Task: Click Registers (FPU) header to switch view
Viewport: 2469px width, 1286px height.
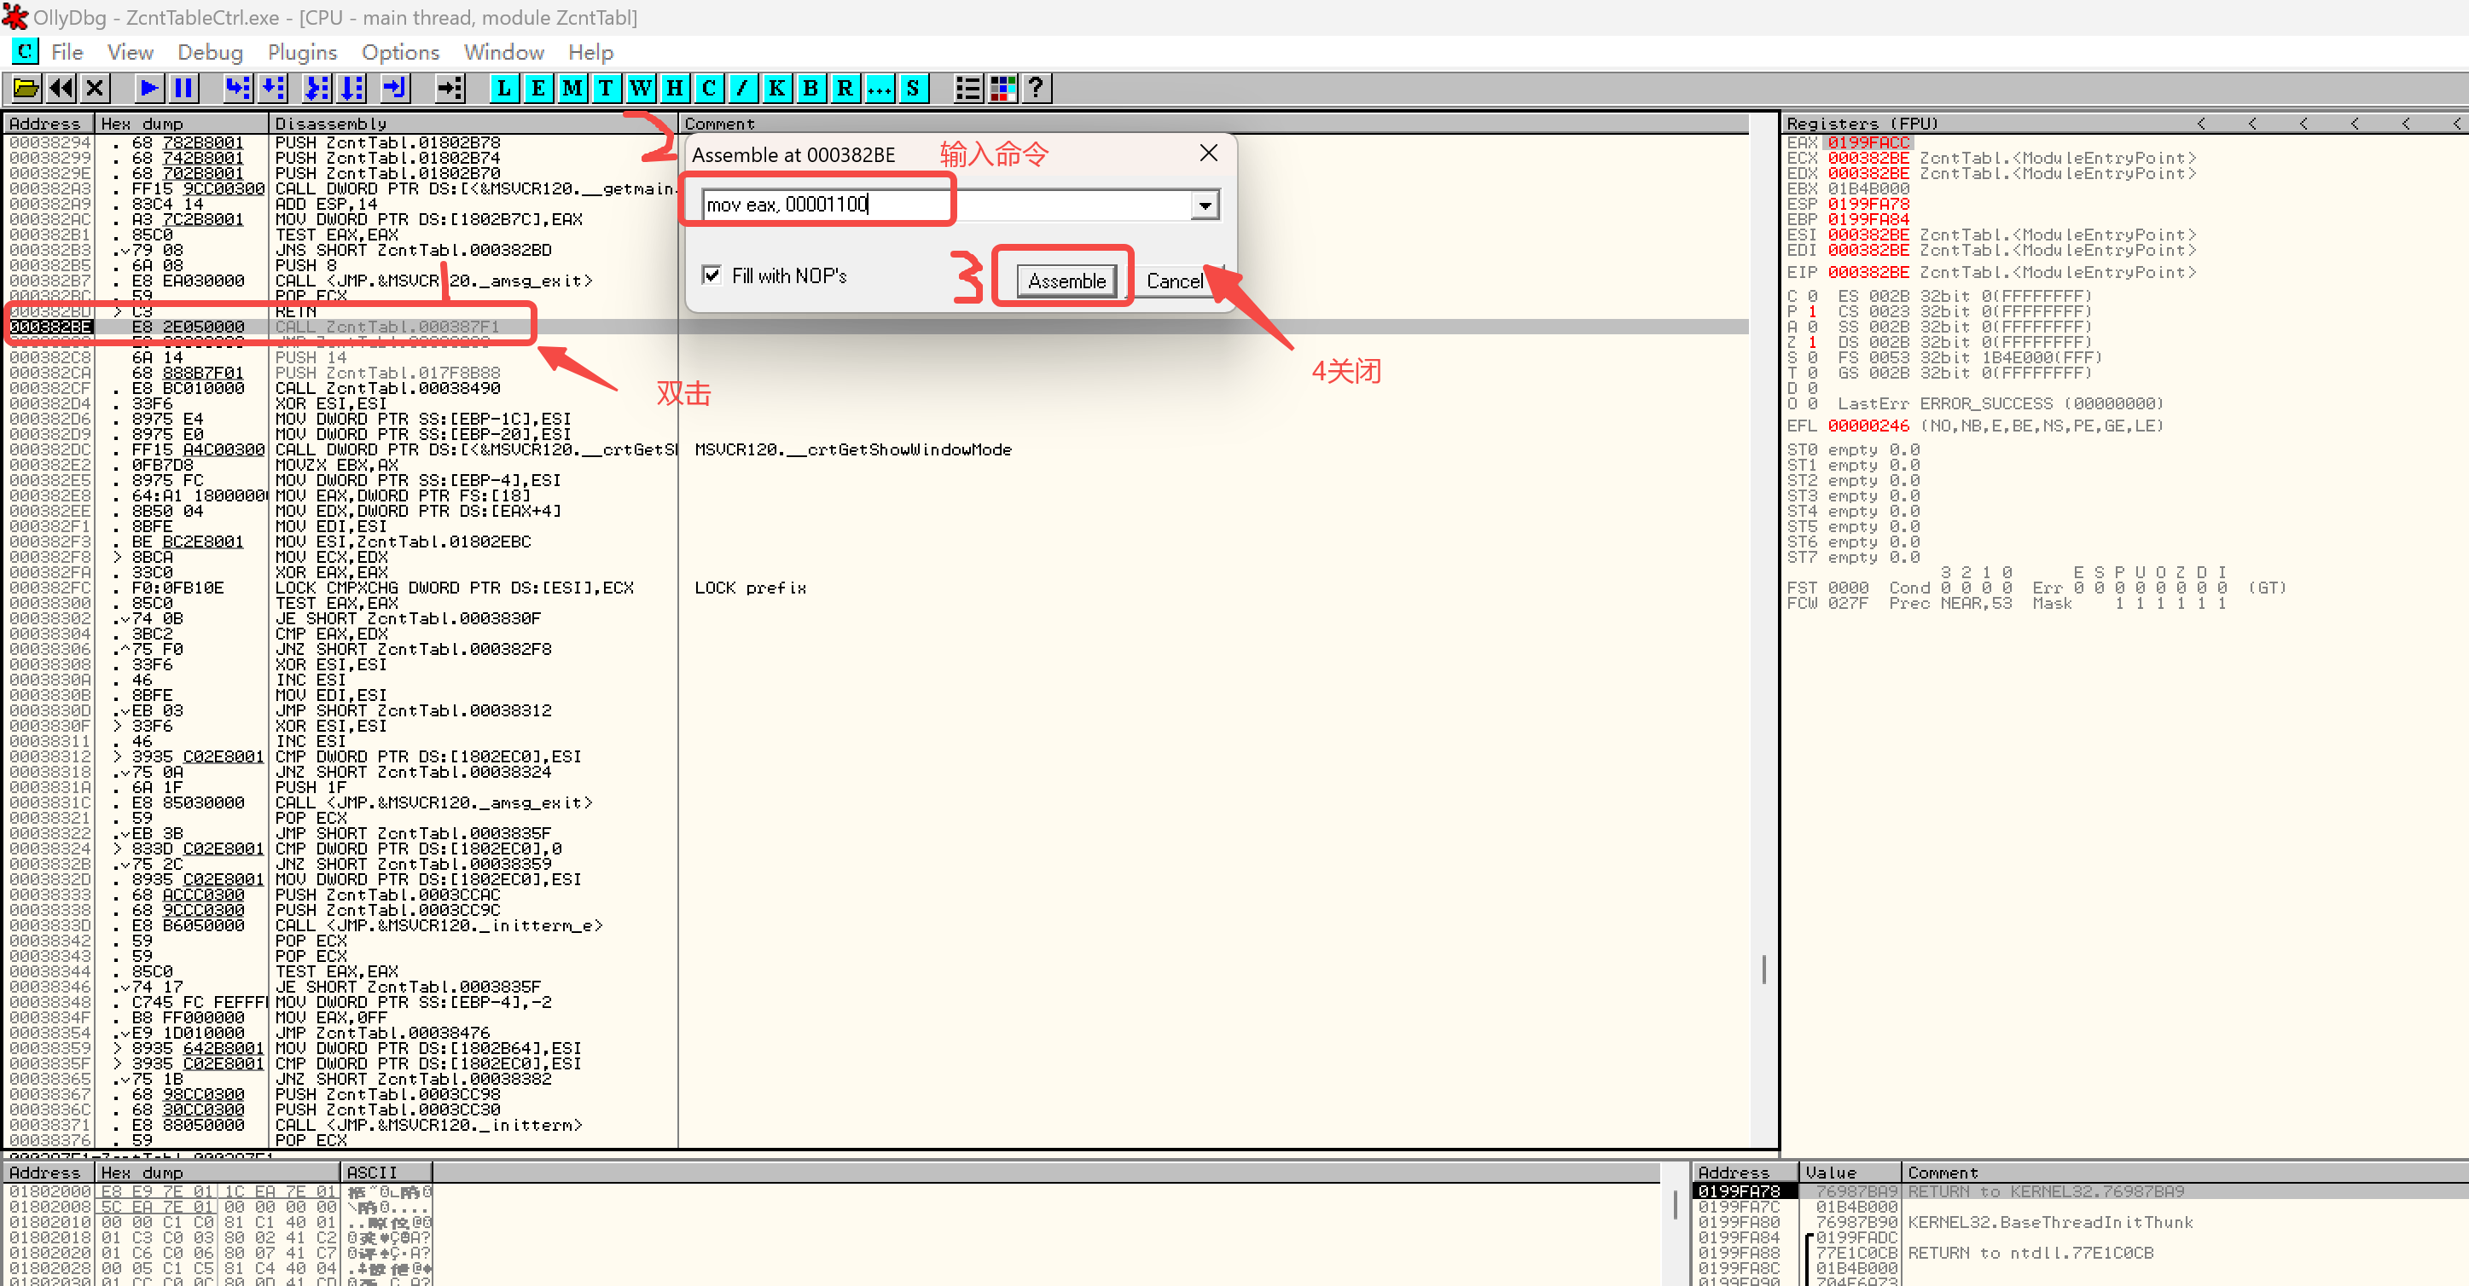Action: click(1862, 124)
